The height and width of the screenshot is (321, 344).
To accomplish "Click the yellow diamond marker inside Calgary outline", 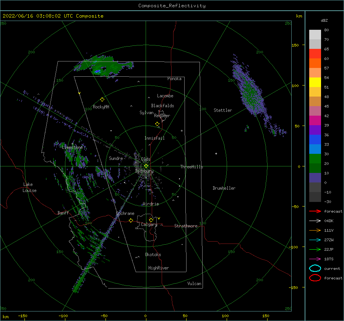I will (x=151, y=220).
